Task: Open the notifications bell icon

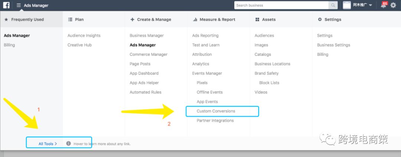Action: coord(383,5)
